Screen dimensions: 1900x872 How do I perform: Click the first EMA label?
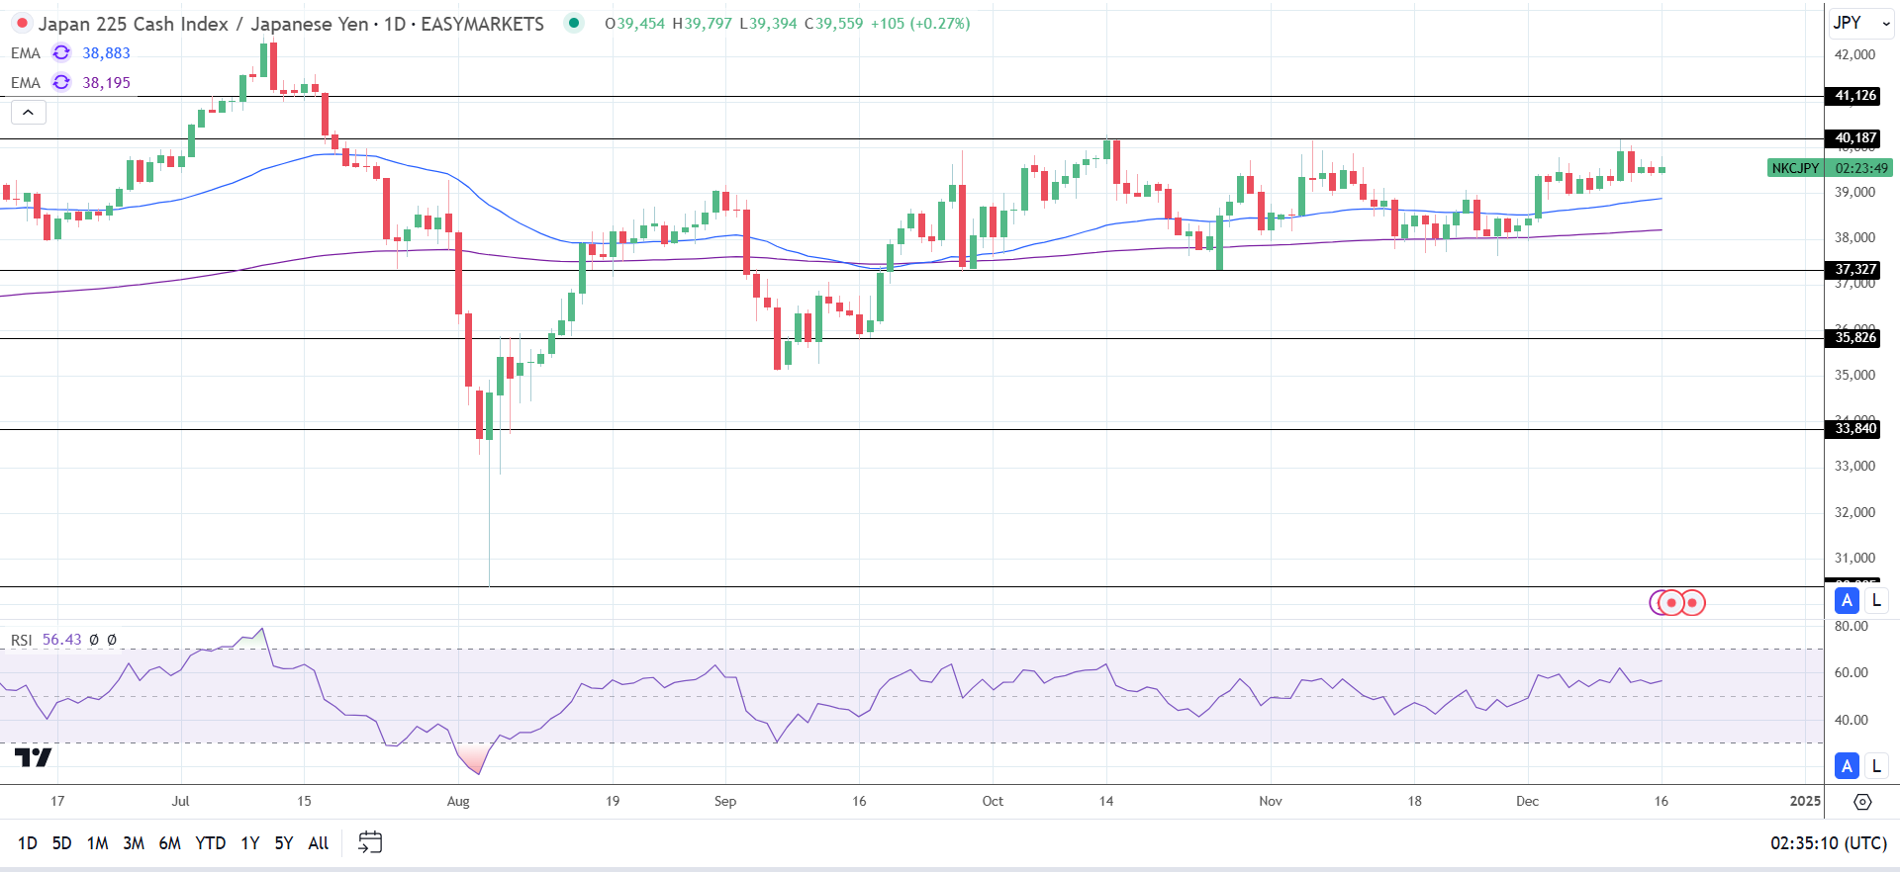pos(26,53)
